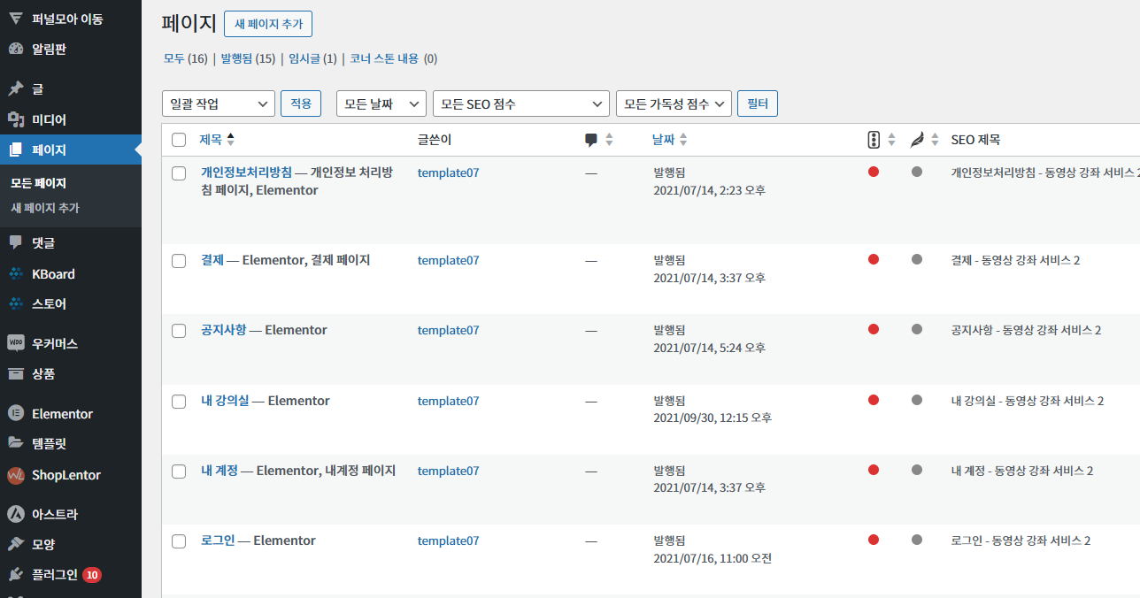1140x598 pixels.
Task: Open the Elementor sidebar menu
Action: pos(71,413)
